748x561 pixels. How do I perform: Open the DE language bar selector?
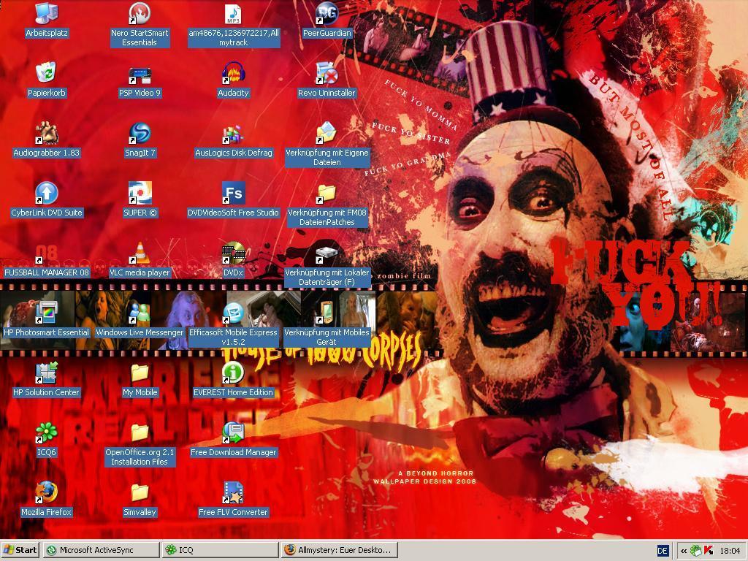pyautogui.click(x=663, y=551)
